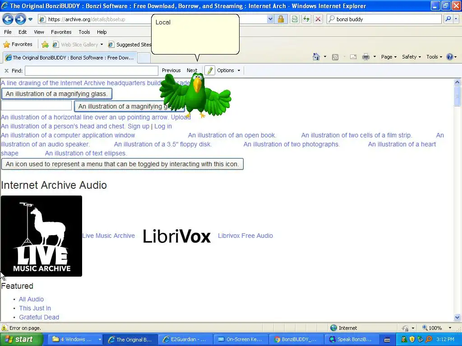
Task: Click the Read Mail envelope icon
Action: pos(353,57)
